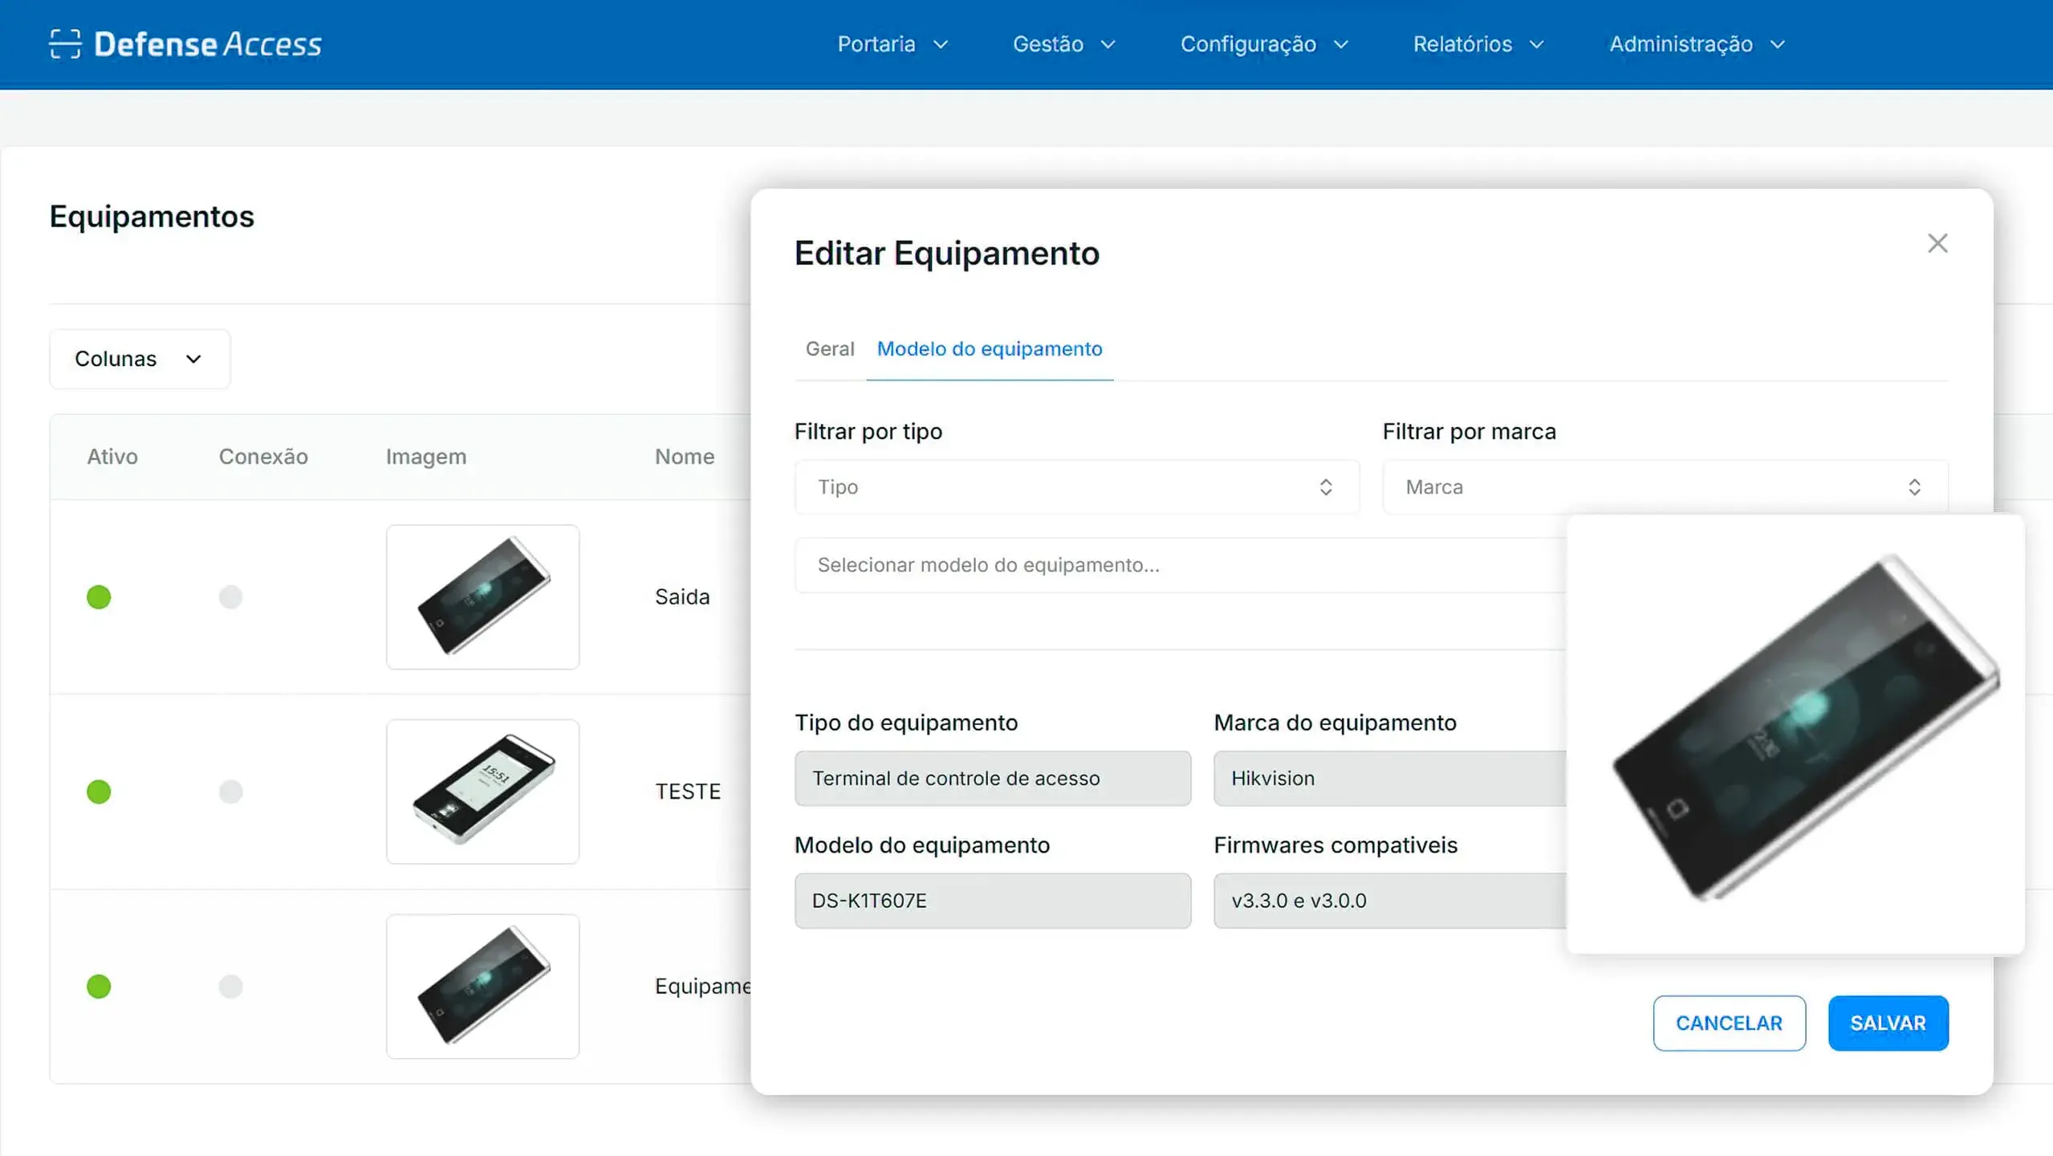
Task: Click the Defense Access logo icon
Action: (x=65, y=44)
